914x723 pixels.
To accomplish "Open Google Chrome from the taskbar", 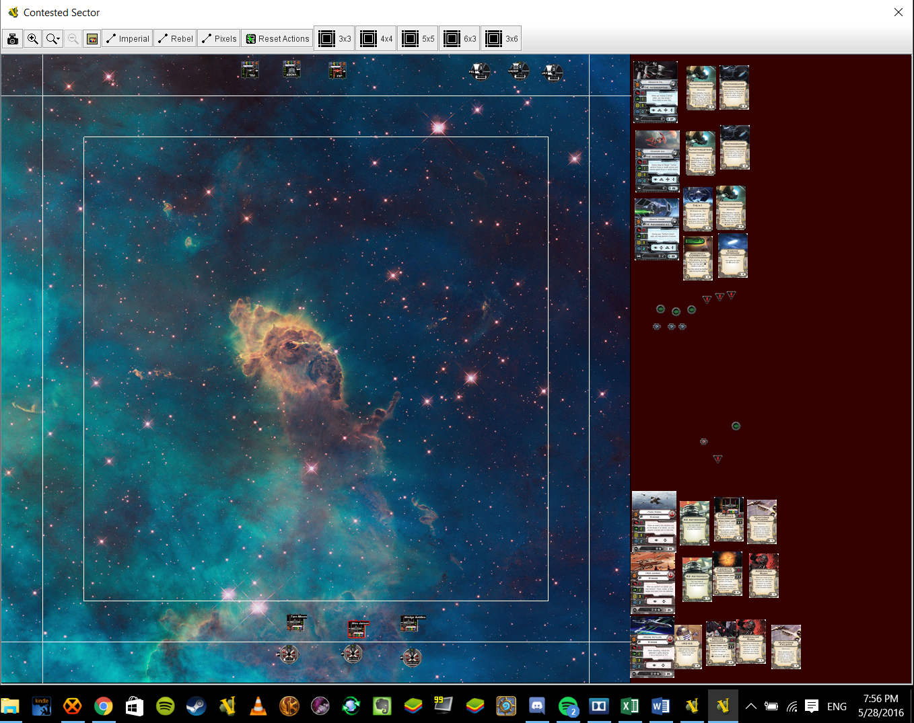I will (x=103, y=706).
